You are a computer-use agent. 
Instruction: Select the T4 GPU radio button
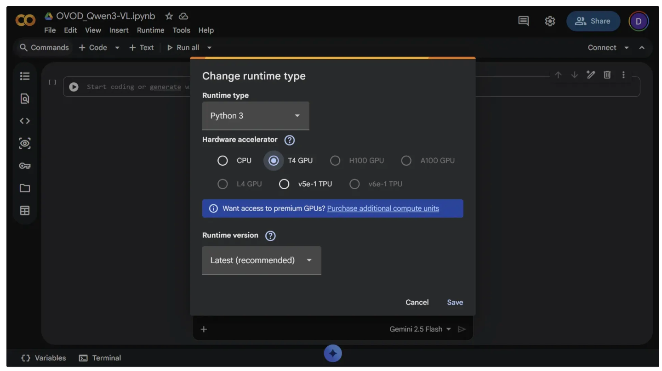[274, 161]
